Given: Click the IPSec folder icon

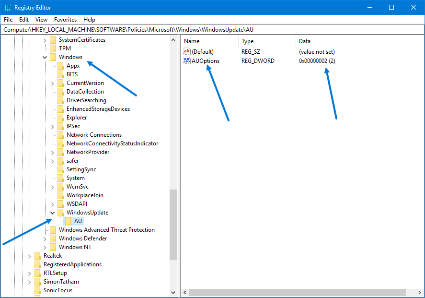Looking at the screenshot, I should click(60, 126).
